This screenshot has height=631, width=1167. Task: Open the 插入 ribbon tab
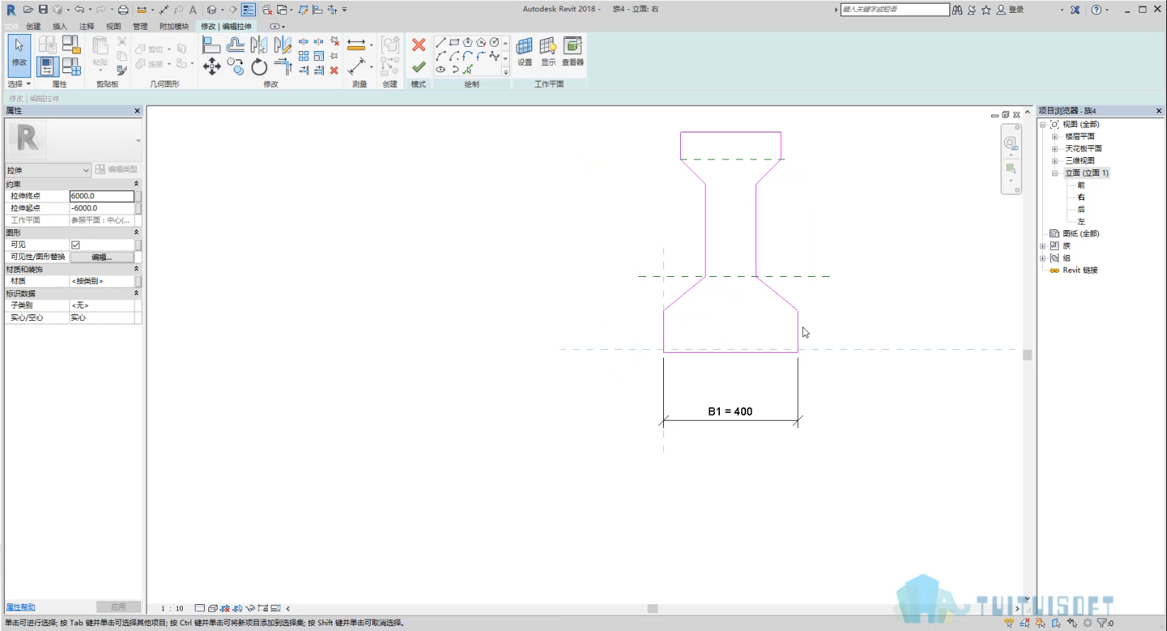(60, 26)
